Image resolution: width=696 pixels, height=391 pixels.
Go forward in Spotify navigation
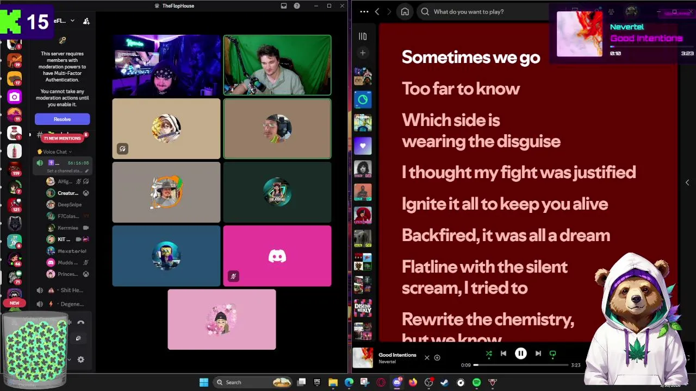pyautogui.click(x=389, y=11)
